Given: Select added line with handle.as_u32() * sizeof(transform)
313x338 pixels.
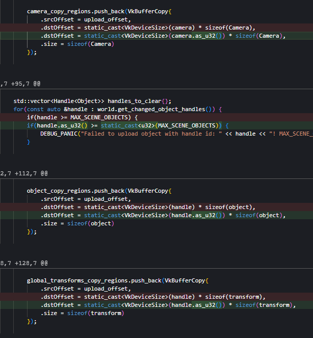Looking at the screenshot, I should (x=168, y=305).
